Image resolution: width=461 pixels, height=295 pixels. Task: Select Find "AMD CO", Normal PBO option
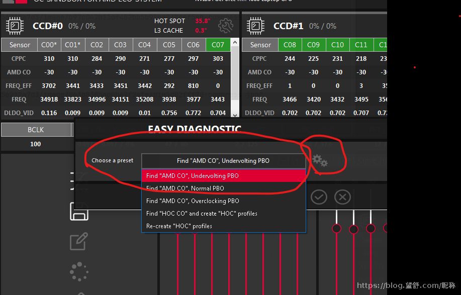(223, 188)
